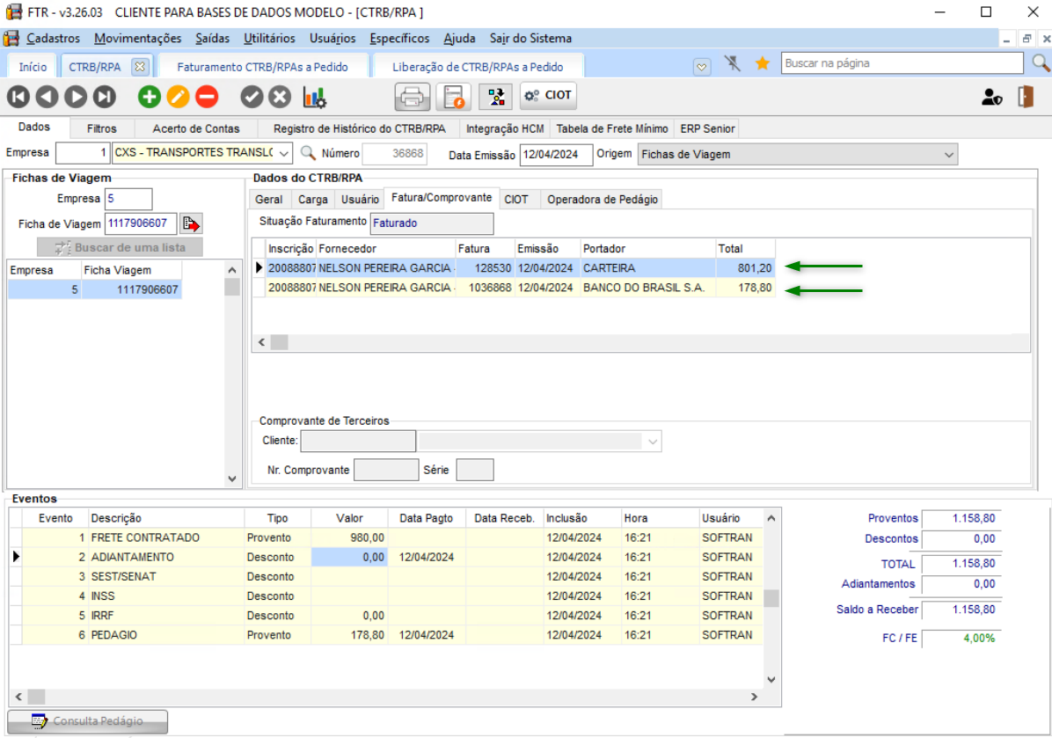This screenshot has height=738, width=1052.
Task: Click the printer icon in toolbar
Action: click(x=412, y=97)
